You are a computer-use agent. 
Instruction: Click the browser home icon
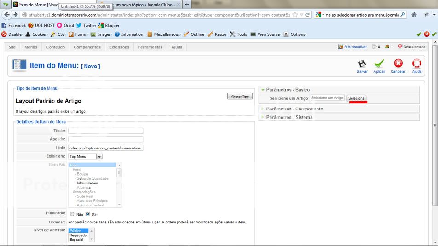[x=414, y=15]
